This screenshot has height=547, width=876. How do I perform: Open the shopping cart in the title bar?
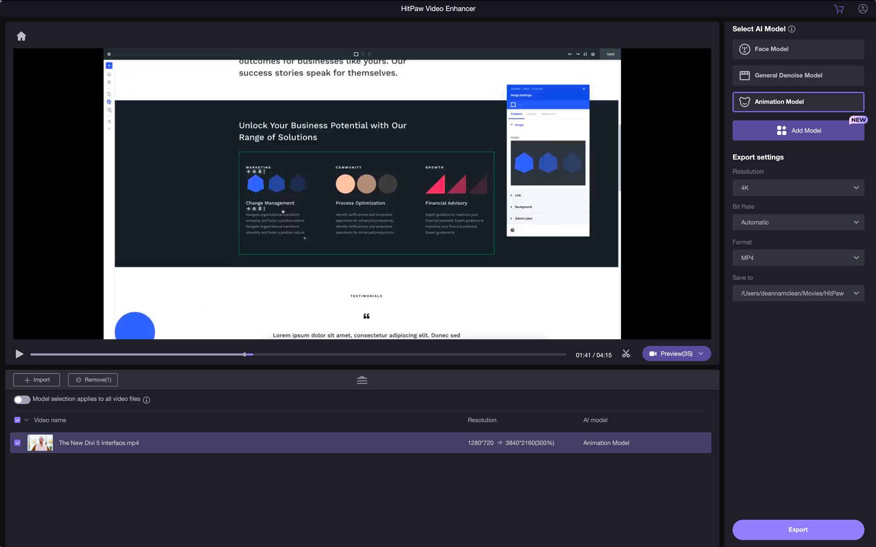coord(839,8)
